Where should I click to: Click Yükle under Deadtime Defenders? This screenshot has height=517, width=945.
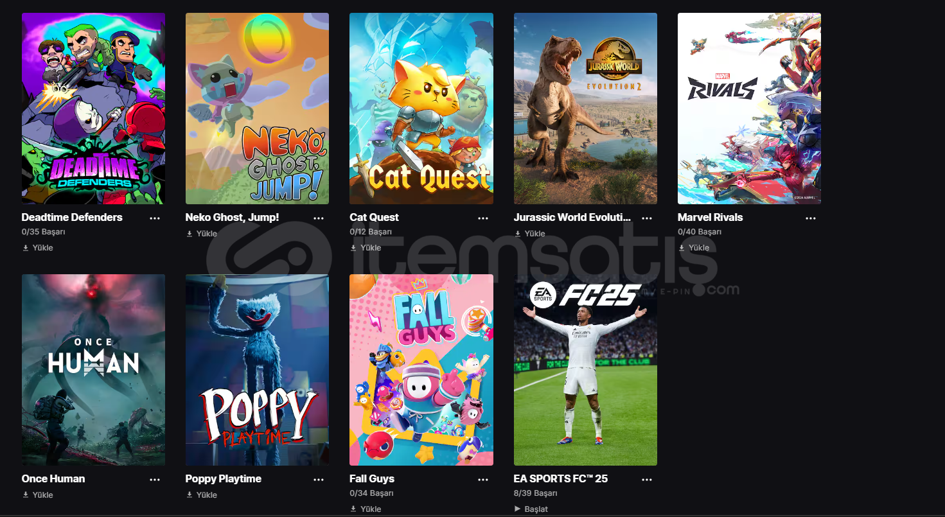[38, 248]
